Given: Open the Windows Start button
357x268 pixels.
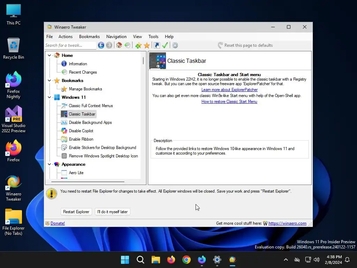Looking at the screenshot, I should [125, 260].
